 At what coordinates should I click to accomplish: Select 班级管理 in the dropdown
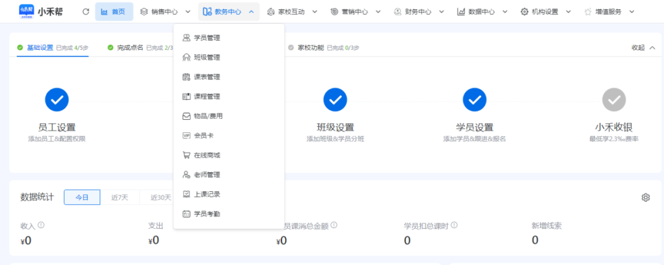click(207, 58)
